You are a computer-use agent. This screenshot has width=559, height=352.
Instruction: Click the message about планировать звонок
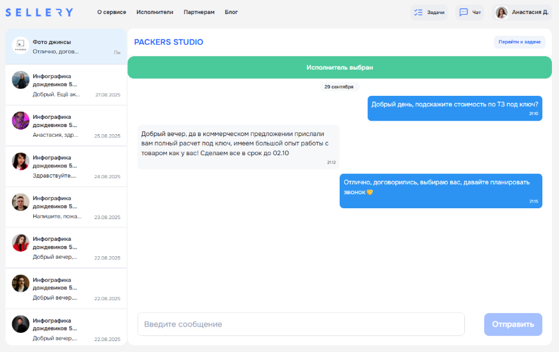coord(441,190)
